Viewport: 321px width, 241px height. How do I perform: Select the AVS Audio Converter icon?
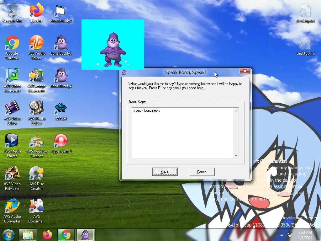(12, 211)
